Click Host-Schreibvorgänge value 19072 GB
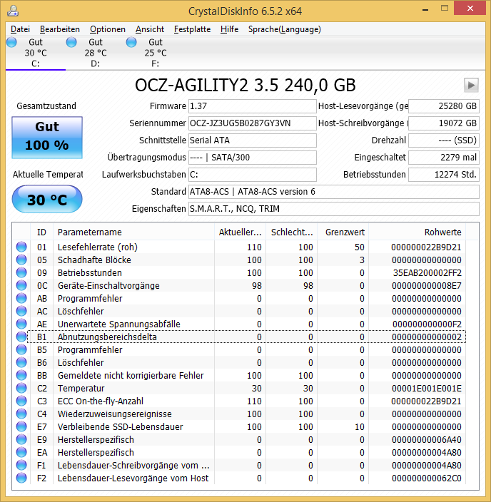 coord(444,123)
